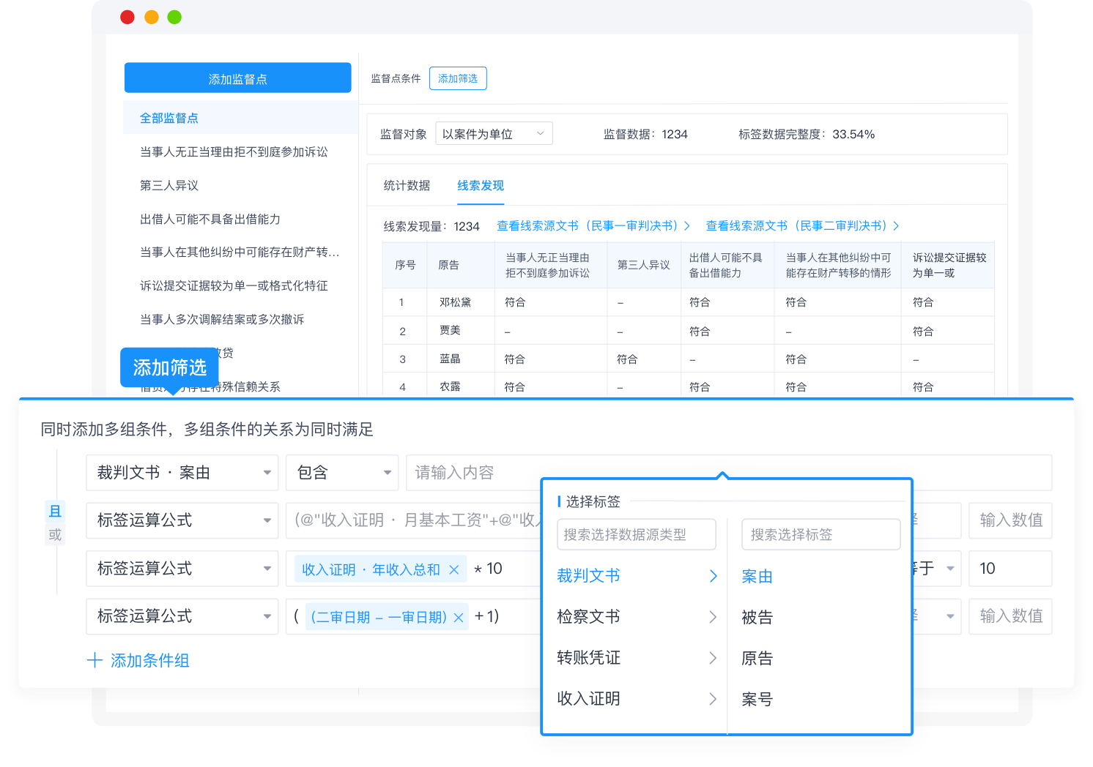This screenshot has height=767, width=1093.
Task: Click the 搜索选择标签 search field
Action: 820,534
